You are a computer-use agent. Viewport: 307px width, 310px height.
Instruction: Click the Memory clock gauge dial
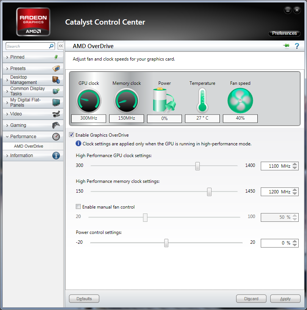click(x=127, y=101)
